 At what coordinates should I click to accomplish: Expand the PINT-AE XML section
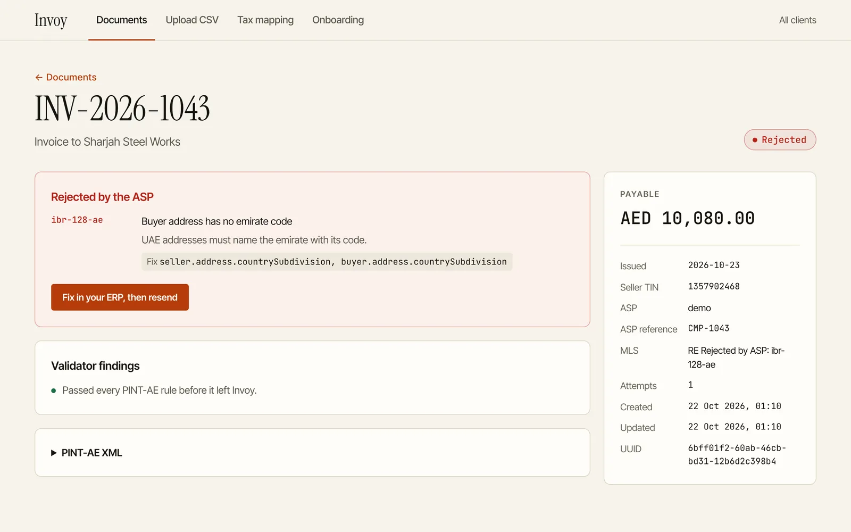312,453
